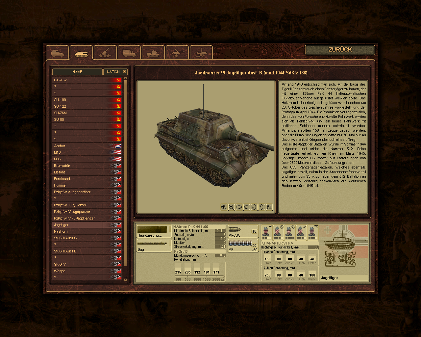Sort the list by NAME column
The height and width of the screenshot is (337, 421).
(x=77, y=72)
